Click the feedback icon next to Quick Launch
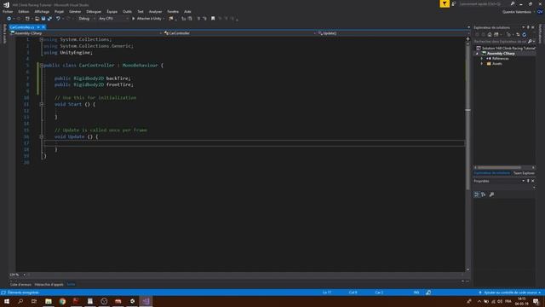 (x=454, y=3)
